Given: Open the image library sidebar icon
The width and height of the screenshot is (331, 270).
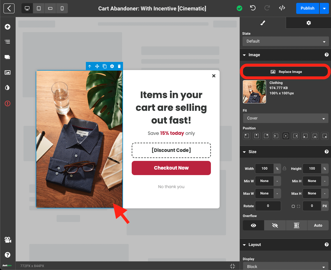Looking at the screenshot, I should click(x=8, y=72).
